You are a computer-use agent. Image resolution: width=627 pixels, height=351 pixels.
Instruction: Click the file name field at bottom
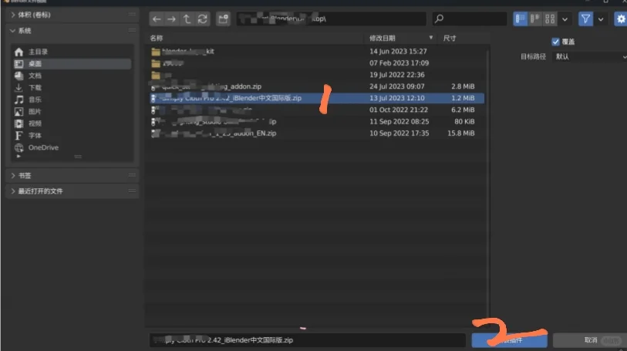pyautogui.click(x=308, y=340)
